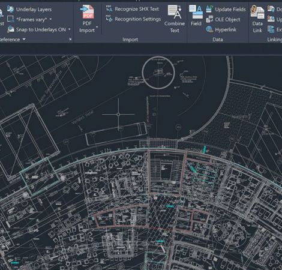Click the OLE Object label
282x270 pixels.
point(227,19)
